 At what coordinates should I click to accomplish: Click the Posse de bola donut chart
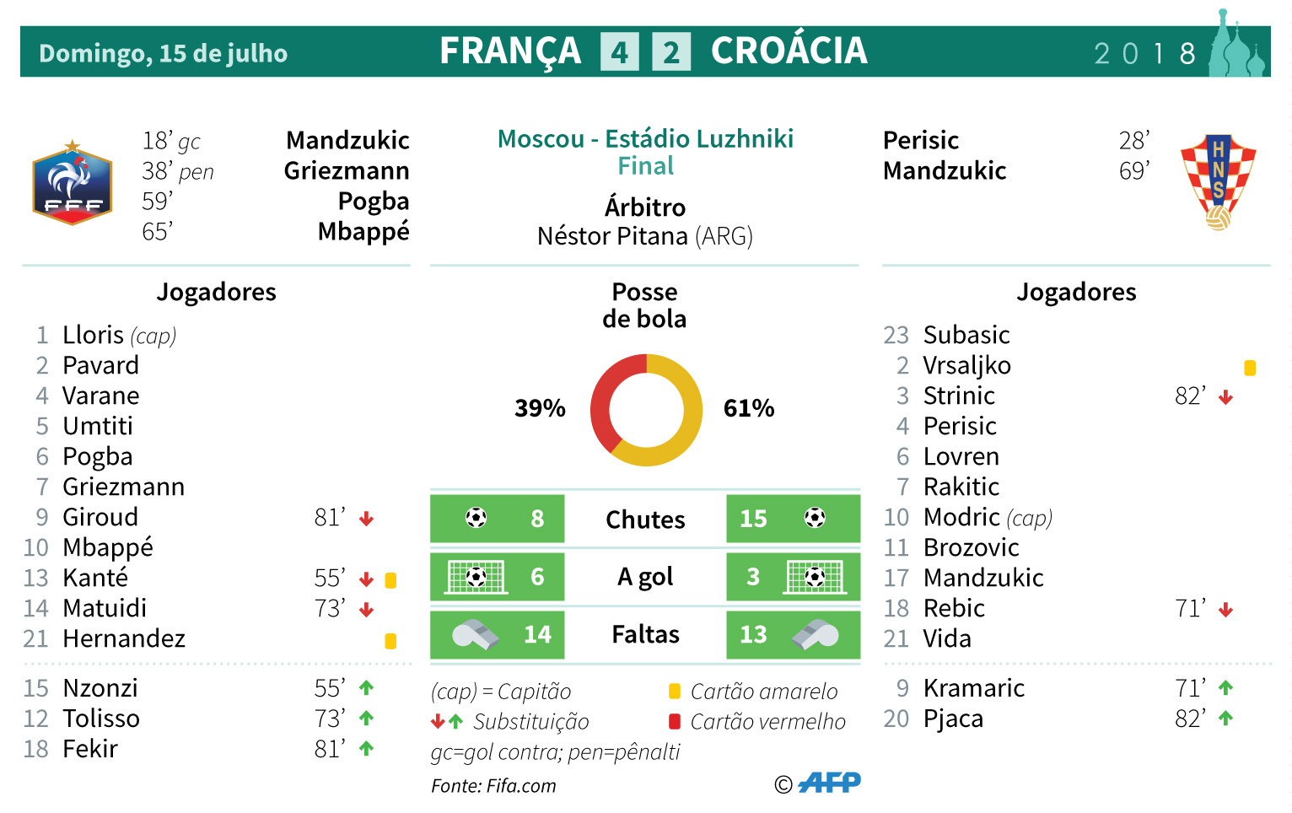tap(646, 410)
